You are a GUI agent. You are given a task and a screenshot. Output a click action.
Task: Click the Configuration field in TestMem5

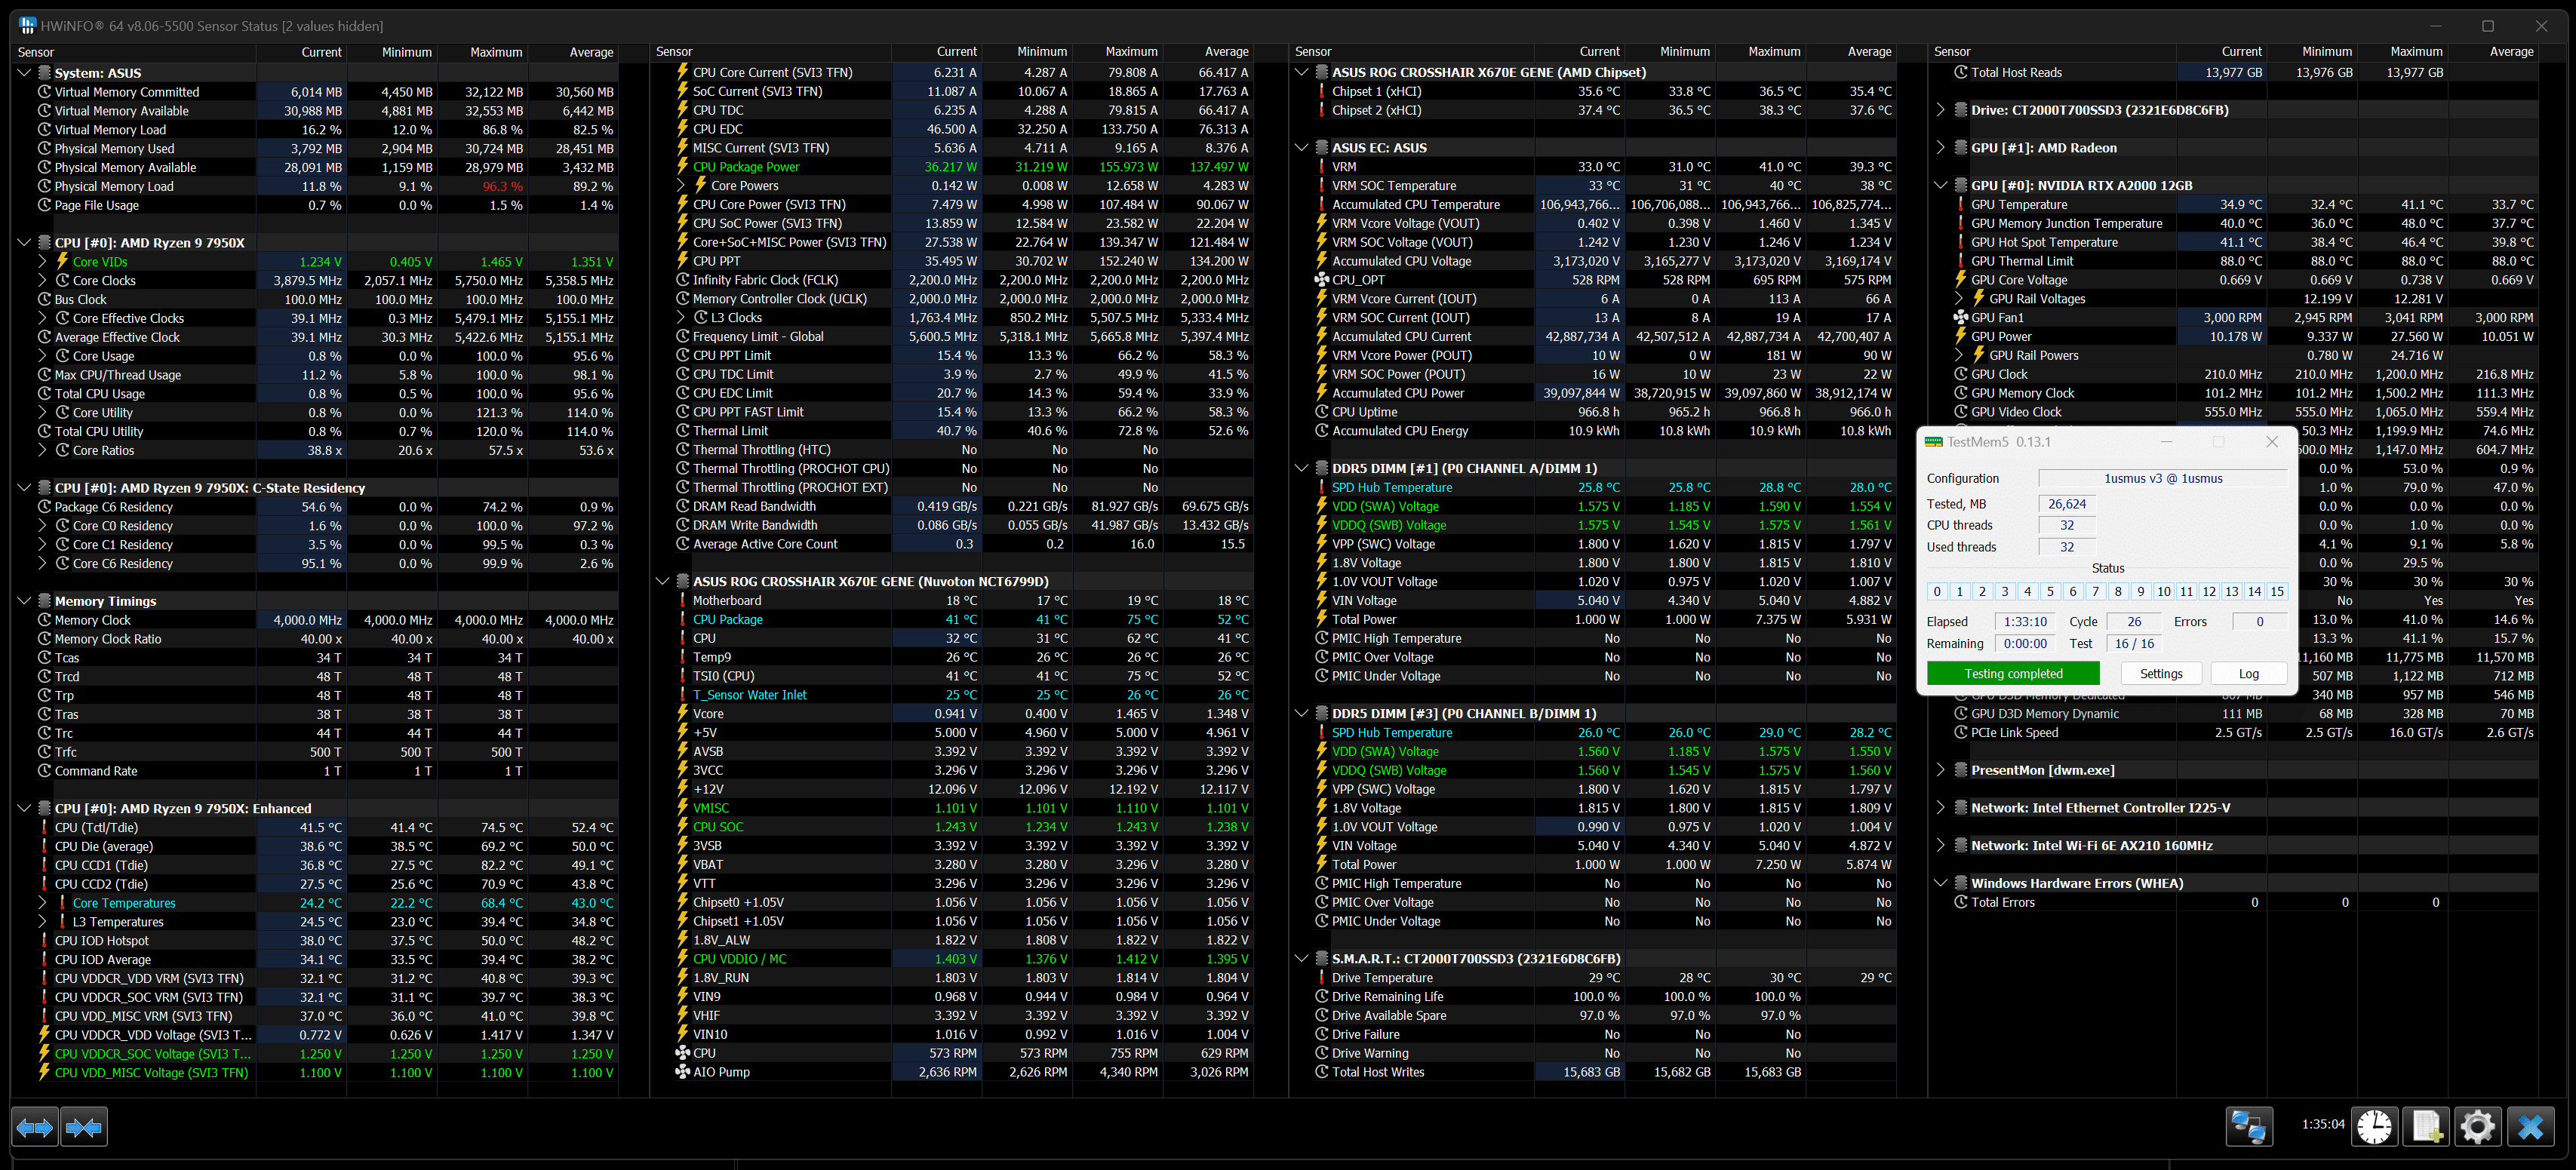tap(2162, 479)
